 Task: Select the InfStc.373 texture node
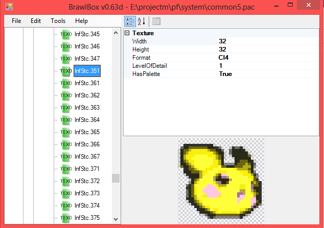pyautogui.click(x=87, y=193)
